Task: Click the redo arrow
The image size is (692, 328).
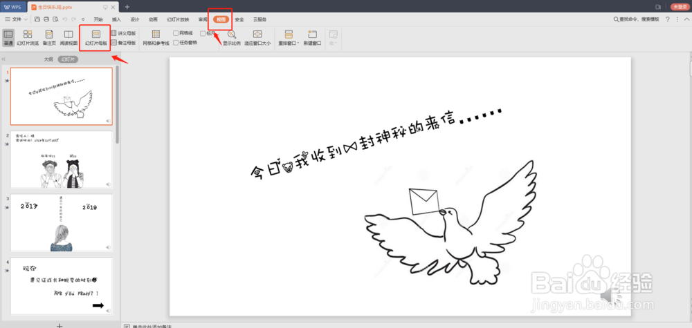Action: pos(73,19)
